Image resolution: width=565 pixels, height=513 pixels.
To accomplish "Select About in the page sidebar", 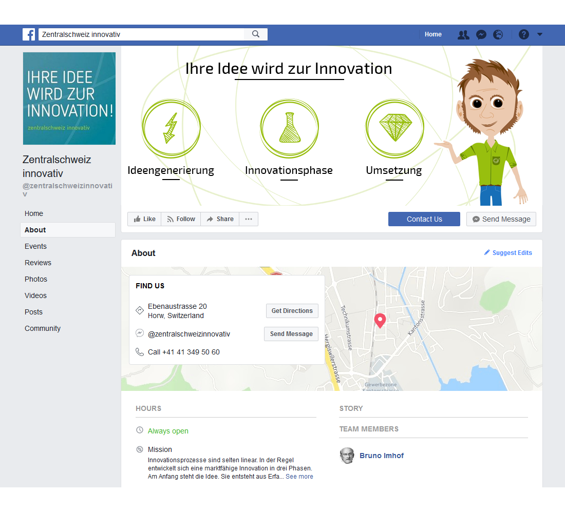I will (x=68, y=230).
